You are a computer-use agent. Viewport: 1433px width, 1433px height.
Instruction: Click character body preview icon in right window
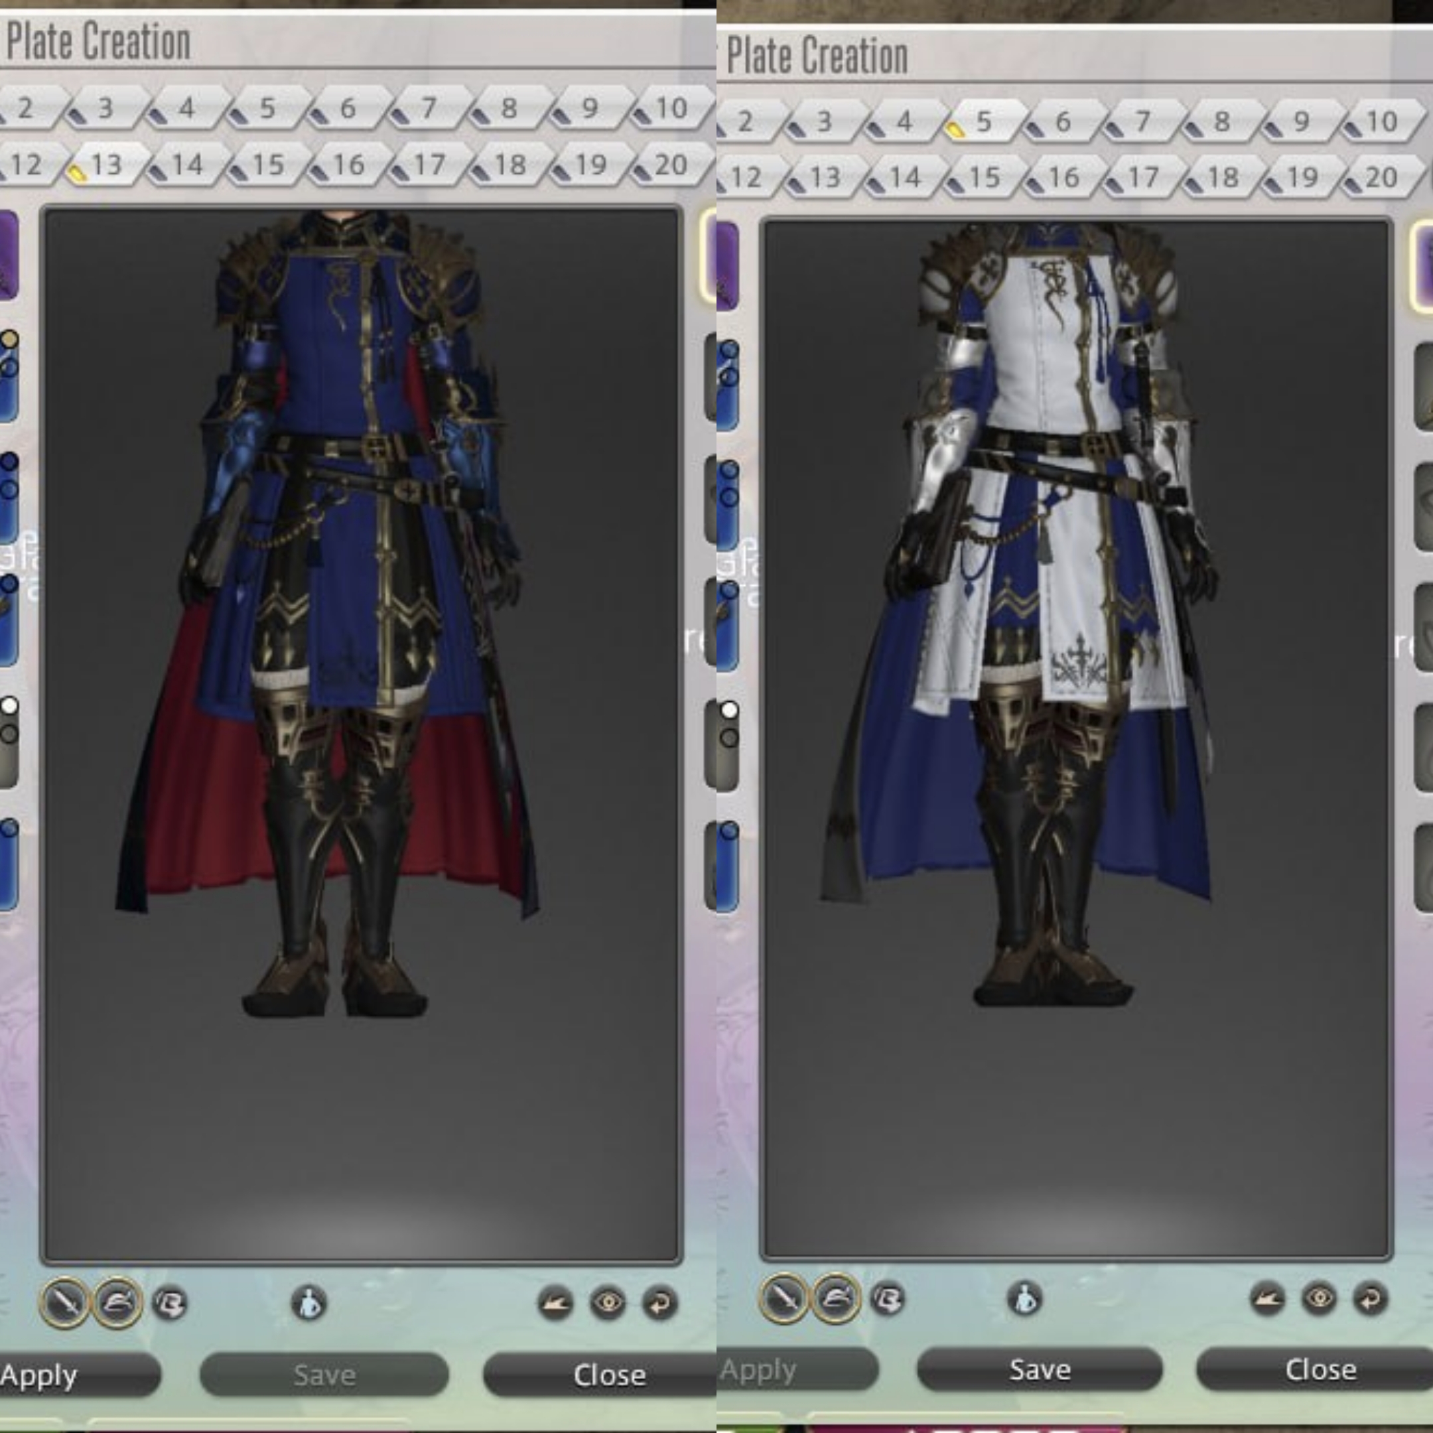pos(1026,1298)
